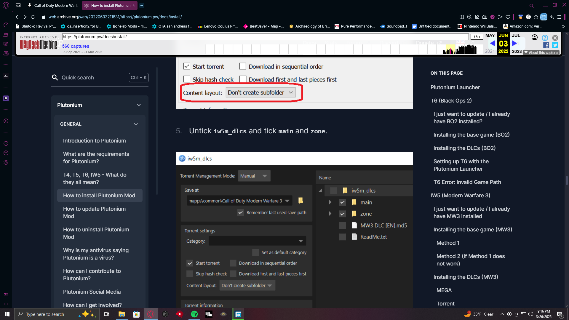
Task: Collapse the GENERAL sidebar section
Action: [x=136, y=124]
